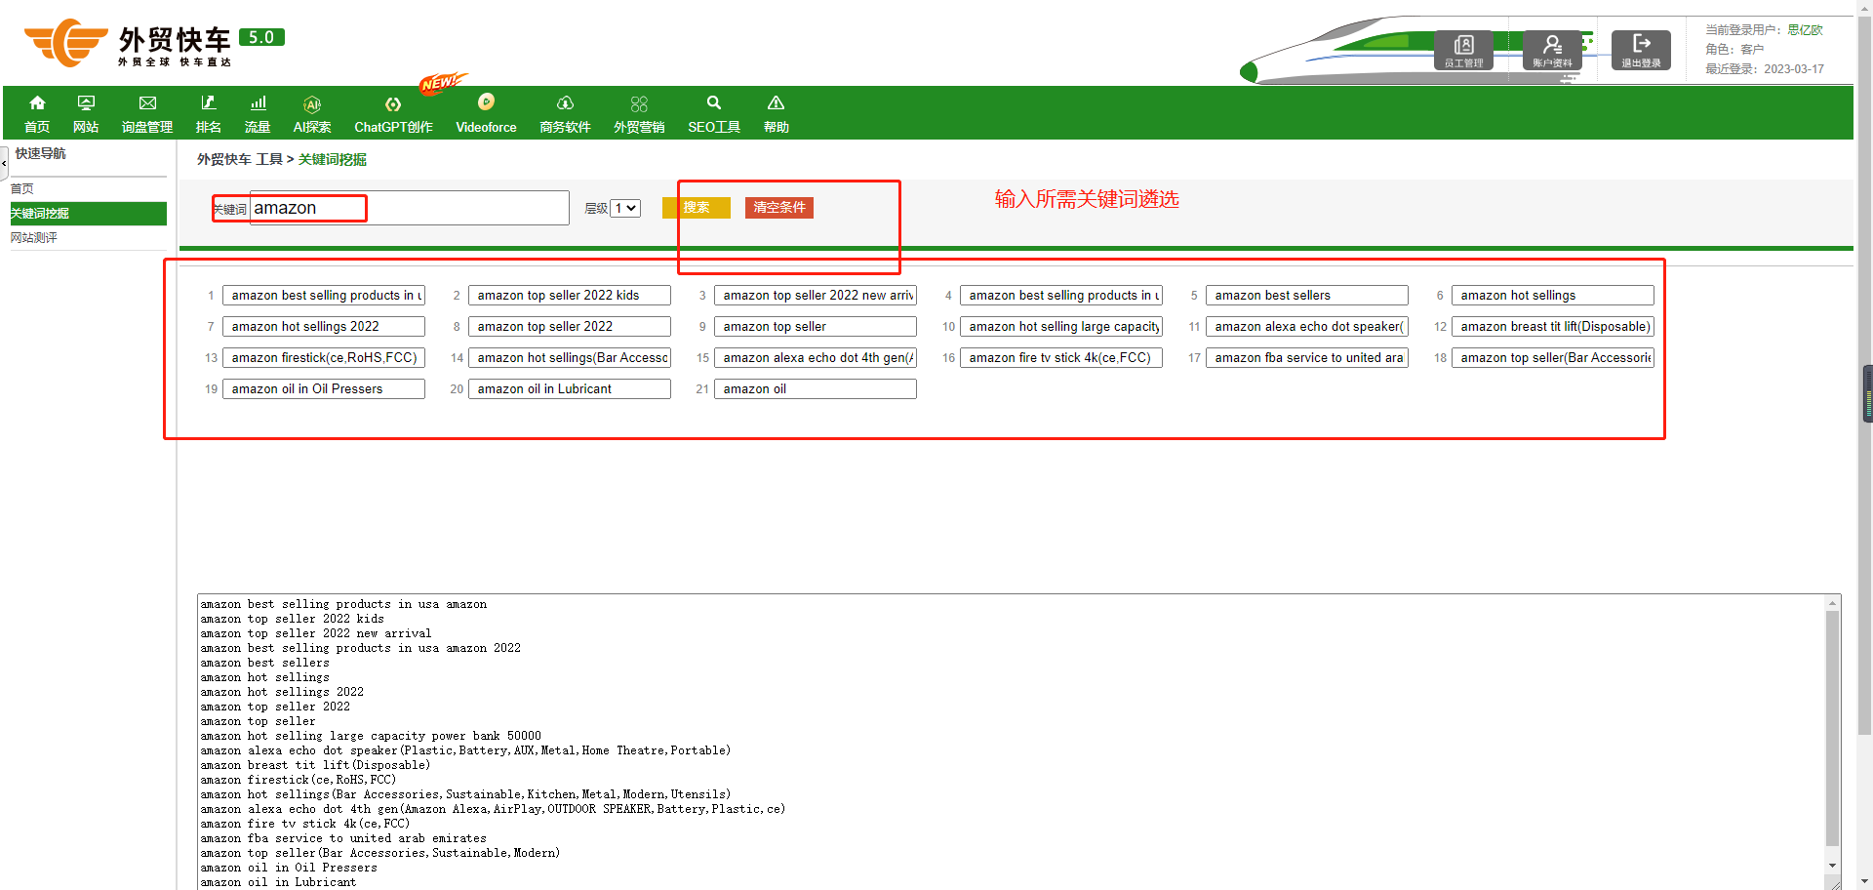Click keyword box 'amazon breast tit lift(Disposable)'
This screenshot has width=1873, height=890.
click(1553, 326)
